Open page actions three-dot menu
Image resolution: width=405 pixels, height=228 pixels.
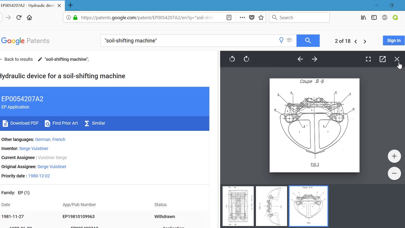pyautogui.click(x=242, y=17)
